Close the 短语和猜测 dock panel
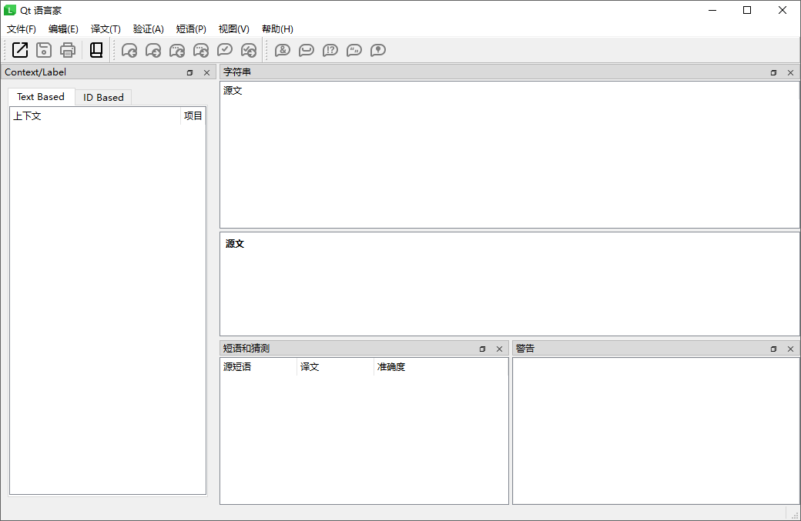801x521 pixels. (500, 349)
